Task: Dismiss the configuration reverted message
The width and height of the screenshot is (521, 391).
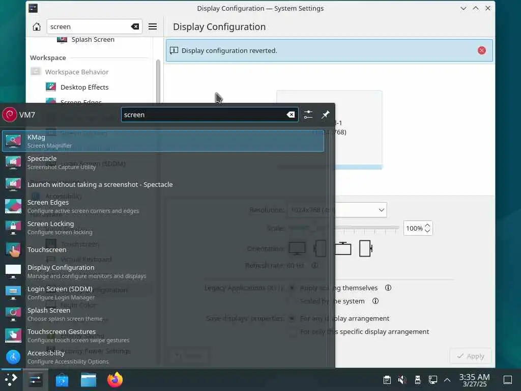Action: (481, 50)
